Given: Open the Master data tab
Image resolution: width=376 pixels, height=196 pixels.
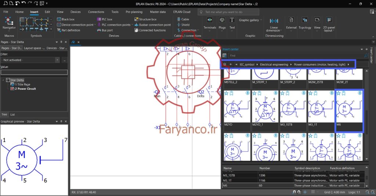Looking at the screenshot, I should pos(158,12).
